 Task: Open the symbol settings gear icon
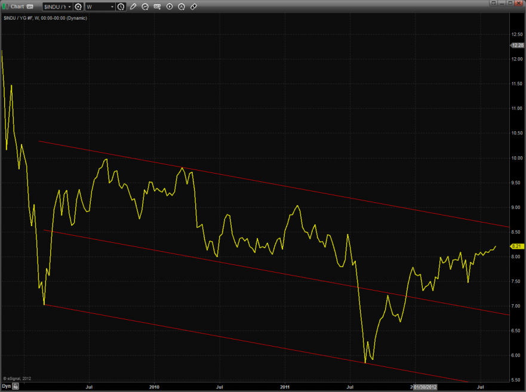[78, 7]
